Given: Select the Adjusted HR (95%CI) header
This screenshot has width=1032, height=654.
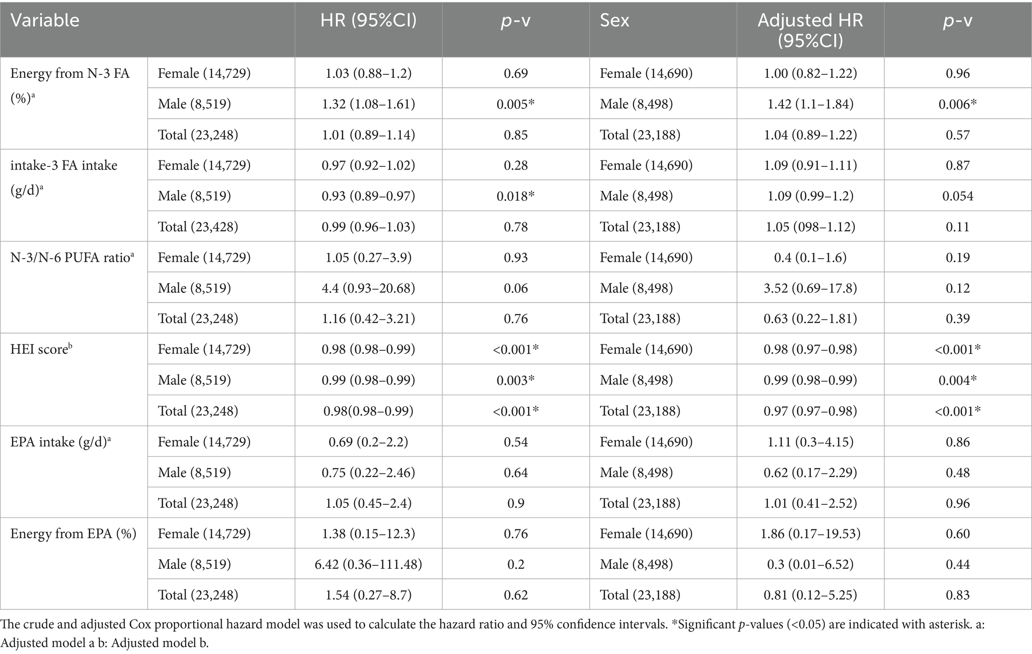Looking at the screenshot, I should click(810, 30).
